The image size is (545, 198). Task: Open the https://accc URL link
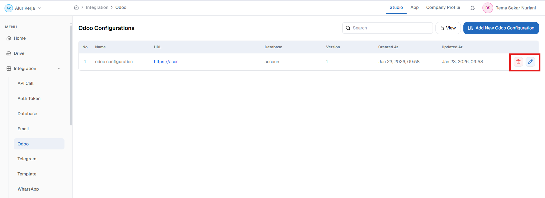[166, 62]
